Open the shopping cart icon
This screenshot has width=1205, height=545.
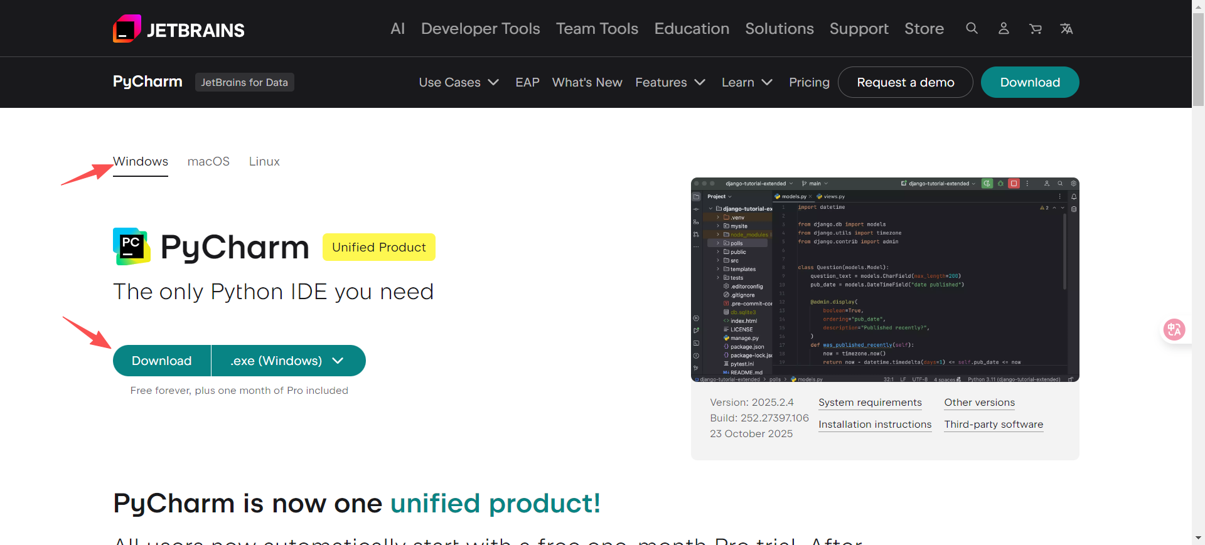(x=1036, y=29)
